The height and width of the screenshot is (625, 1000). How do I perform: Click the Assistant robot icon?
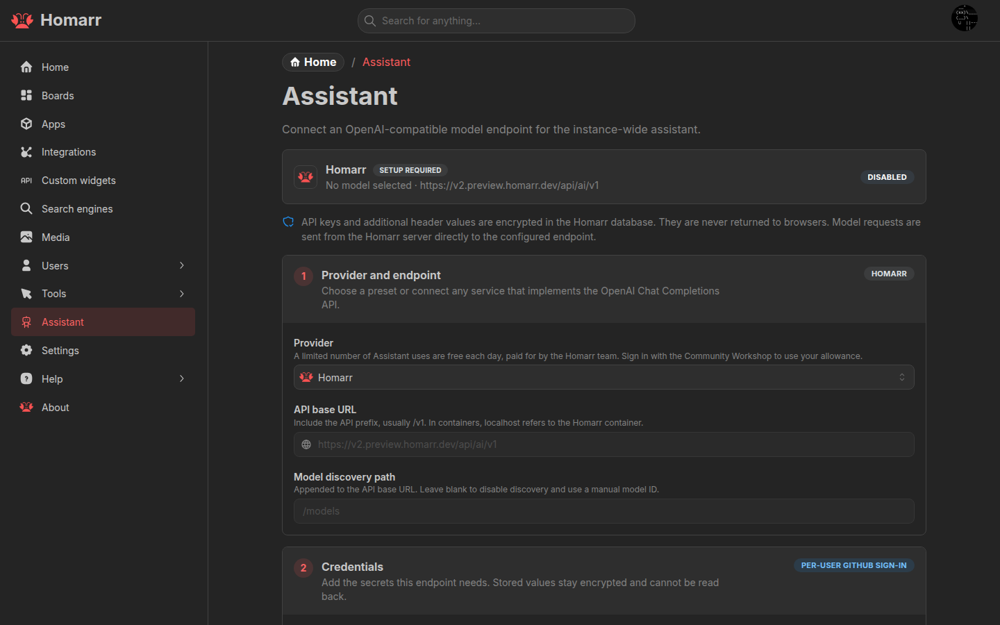26,322
